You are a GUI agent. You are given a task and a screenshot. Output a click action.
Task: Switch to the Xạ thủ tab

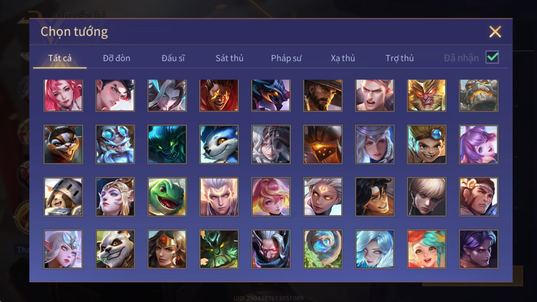(x=343, y=58)
